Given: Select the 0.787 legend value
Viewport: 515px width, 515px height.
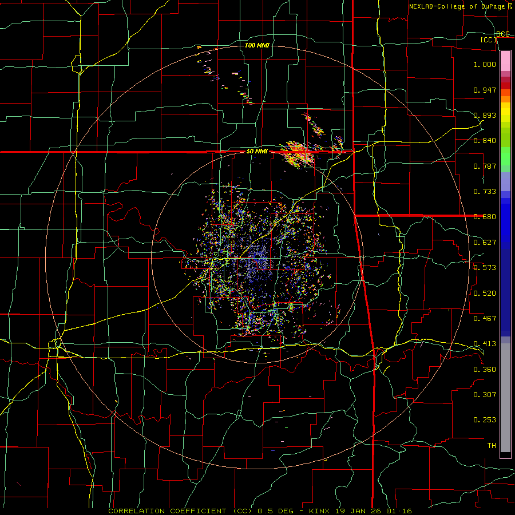Looking at the screenshot, I should (x=485, y=166).
